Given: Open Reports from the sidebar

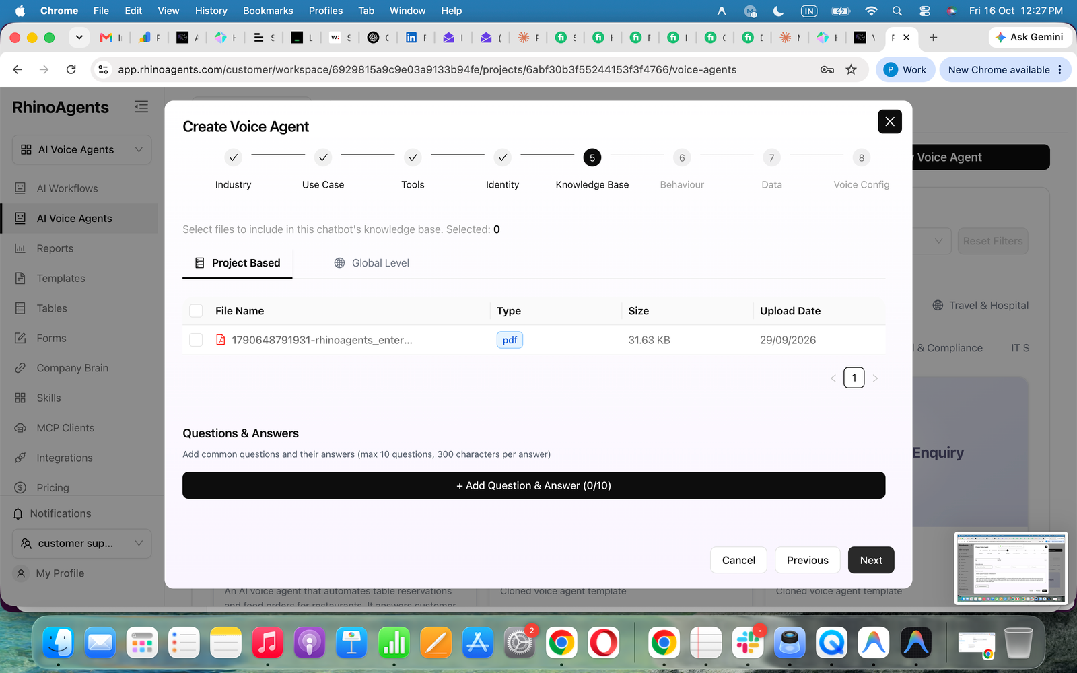Looking at the screenshot, I should pyautogui.click(x=55, y=248).
